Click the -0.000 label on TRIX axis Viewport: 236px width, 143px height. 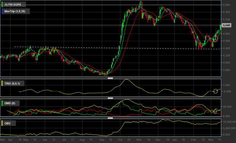(x=227, y=91)
